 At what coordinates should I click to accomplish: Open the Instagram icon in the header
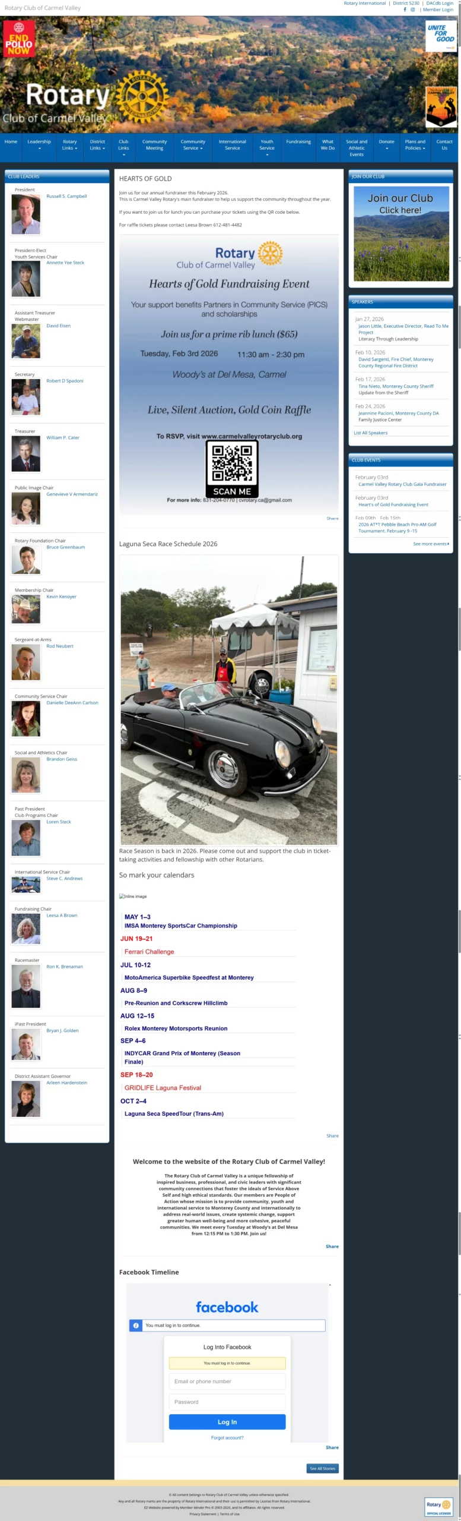coord(413,10)
